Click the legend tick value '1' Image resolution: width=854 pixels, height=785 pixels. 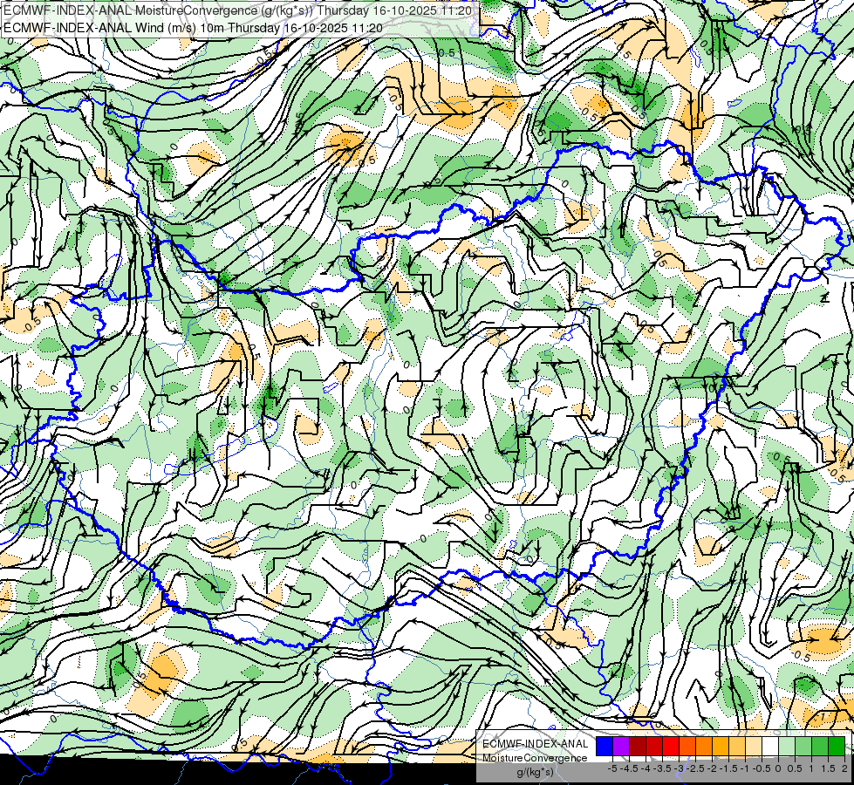tap(811, 768)
